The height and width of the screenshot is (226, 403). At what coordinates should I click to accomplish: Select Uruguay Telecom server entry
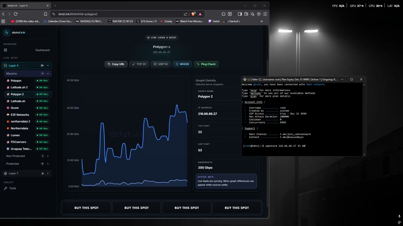pyautogui.click(x=27, y=149)
